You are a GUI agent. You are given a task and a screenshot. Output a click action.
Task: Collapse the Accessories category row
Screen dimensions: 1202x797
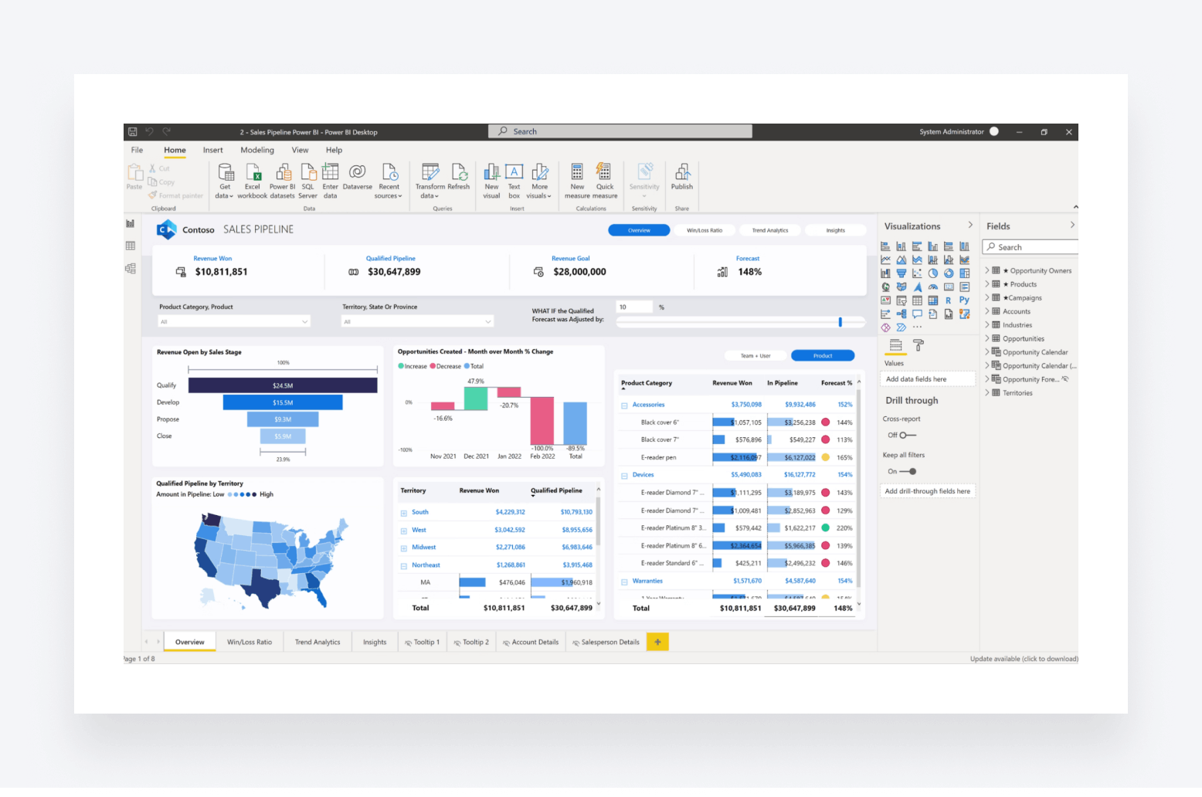[x=624, y=405]
